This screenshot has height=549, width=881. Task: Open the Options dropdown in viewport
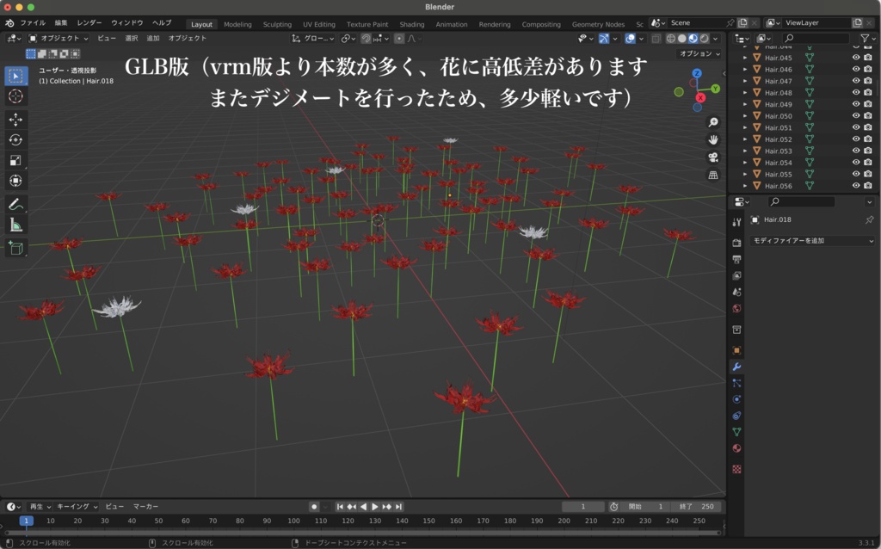699,53
